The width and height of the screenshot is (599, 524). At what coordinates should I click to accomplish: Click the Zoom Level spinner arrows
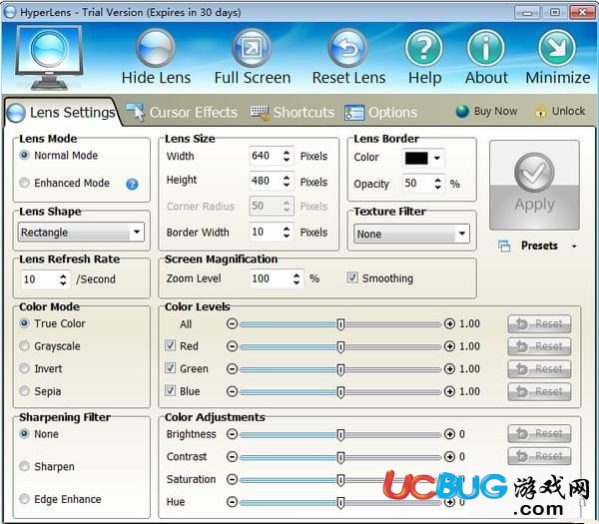click(x=297, y=278)
